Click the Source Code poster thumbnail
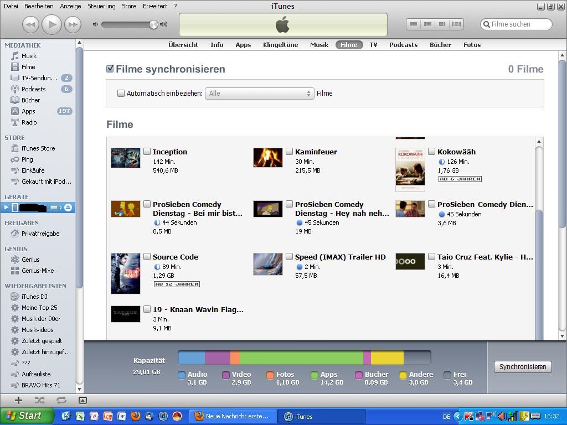 [126, 273]
